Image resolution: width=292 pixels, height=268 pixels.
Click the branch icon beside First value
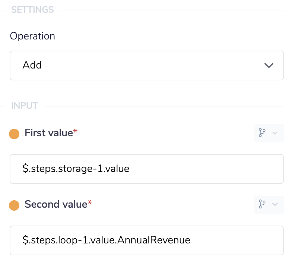262,133
